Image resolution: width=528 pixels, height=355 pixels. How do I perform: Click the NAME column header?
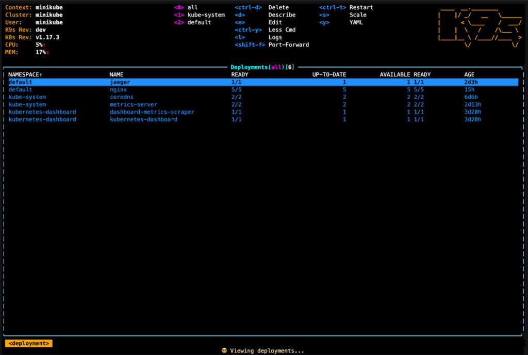pyautogui.click(x=117, y=75)
